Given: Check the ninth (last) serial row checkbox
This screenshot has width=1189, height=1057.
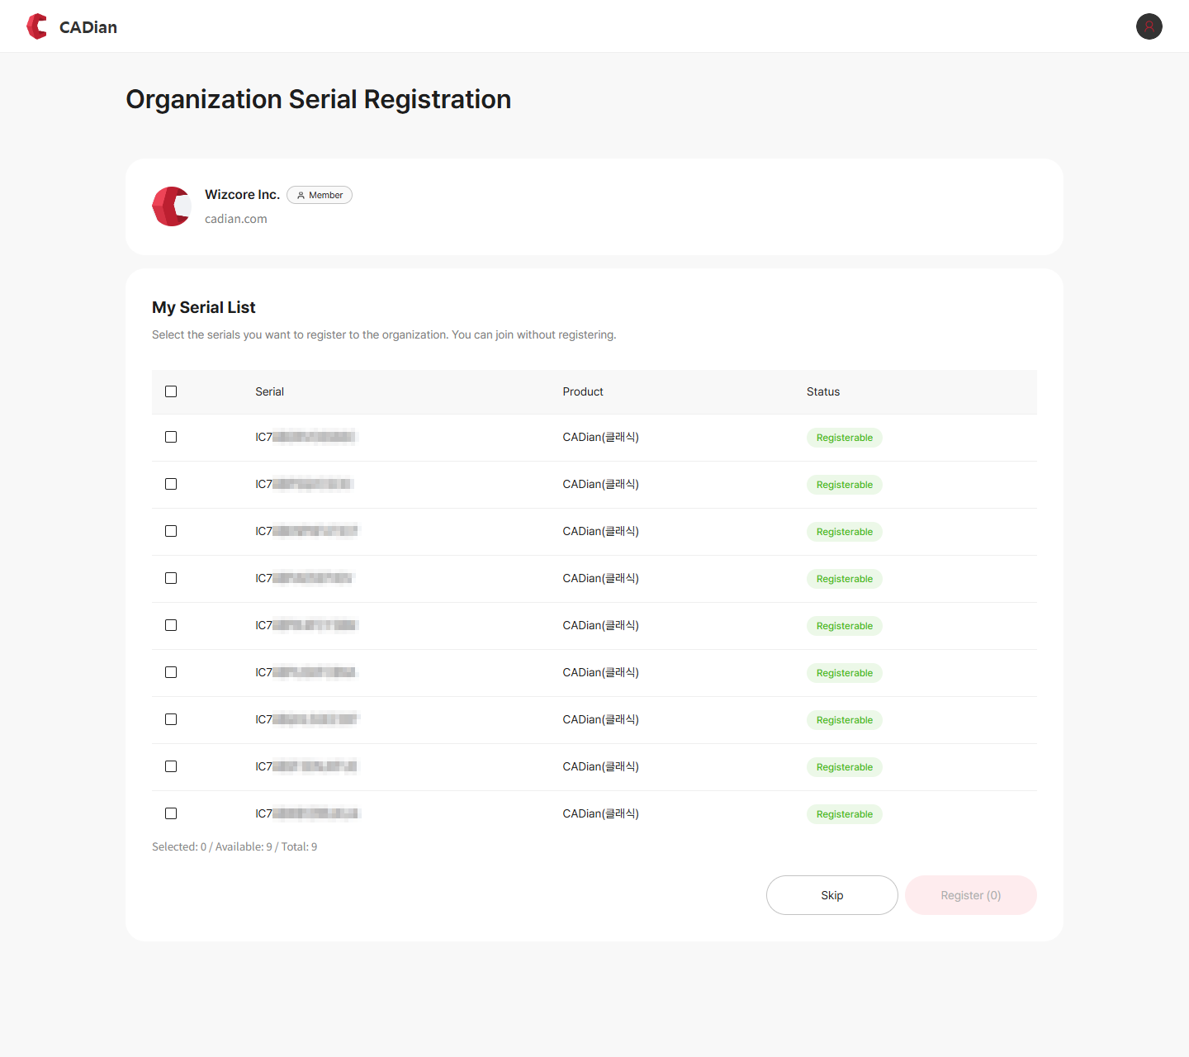Looking at the screenshot, I should point(171,813).
